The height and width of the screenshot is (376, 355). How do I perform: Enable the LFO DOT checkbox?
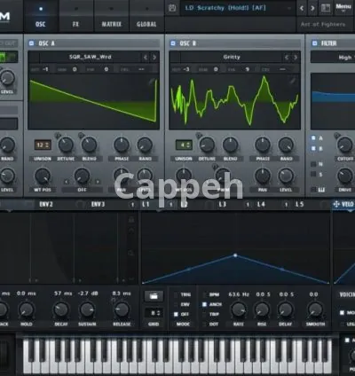204,324
